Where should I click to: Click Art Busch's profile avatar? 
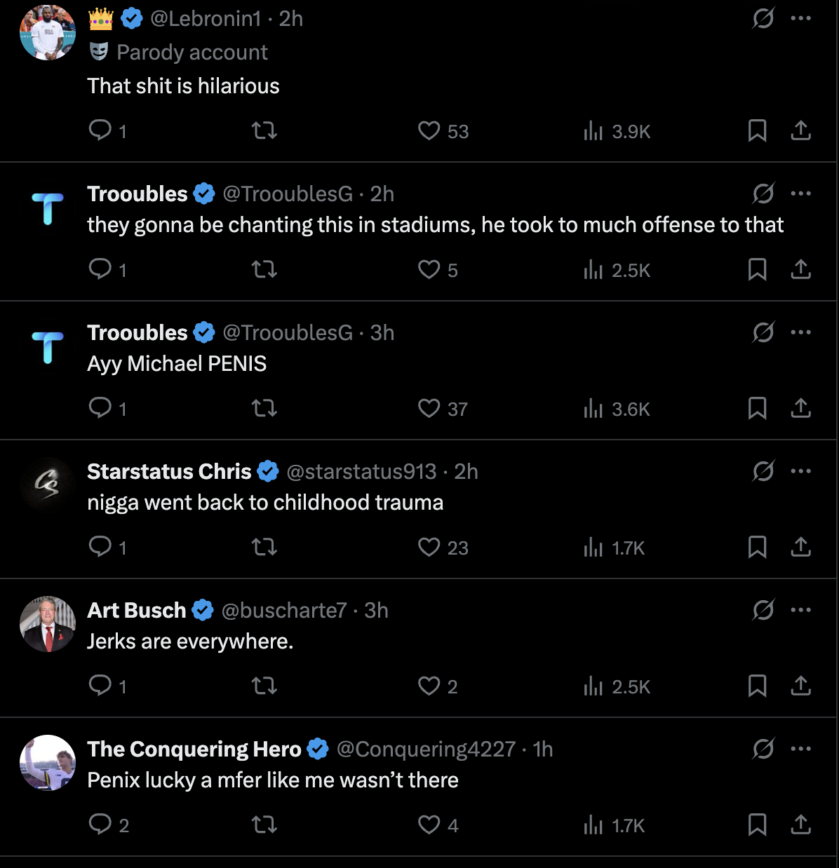point(48,624)
